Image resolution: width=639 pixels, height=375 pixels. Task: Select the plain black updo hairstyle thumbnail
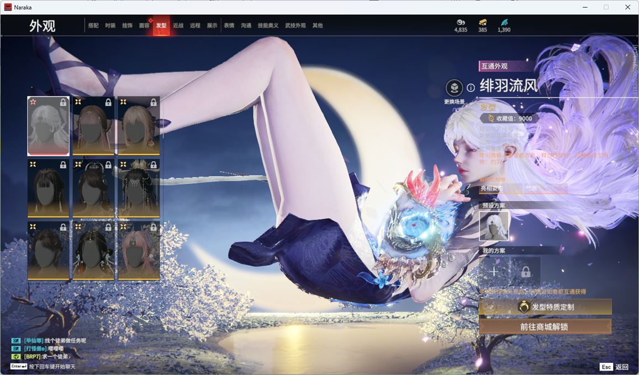(x=48, y=251)
